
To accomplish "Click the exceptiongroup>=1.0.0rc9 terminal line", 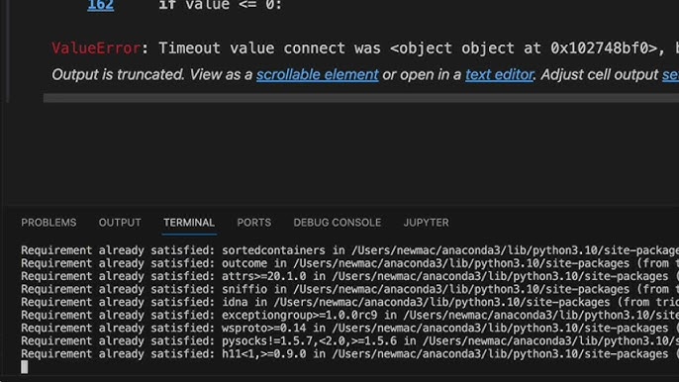I will (x=350, y=316).
